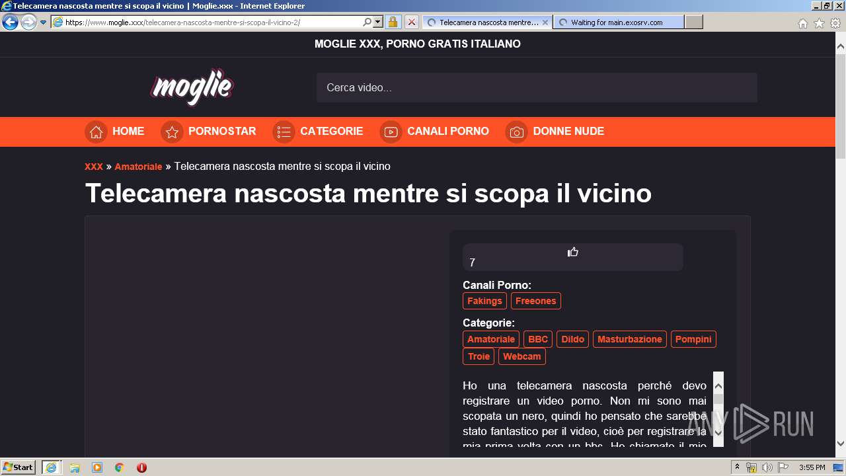Select the 'Freeones' channel tag

click(x=536, y=301)
